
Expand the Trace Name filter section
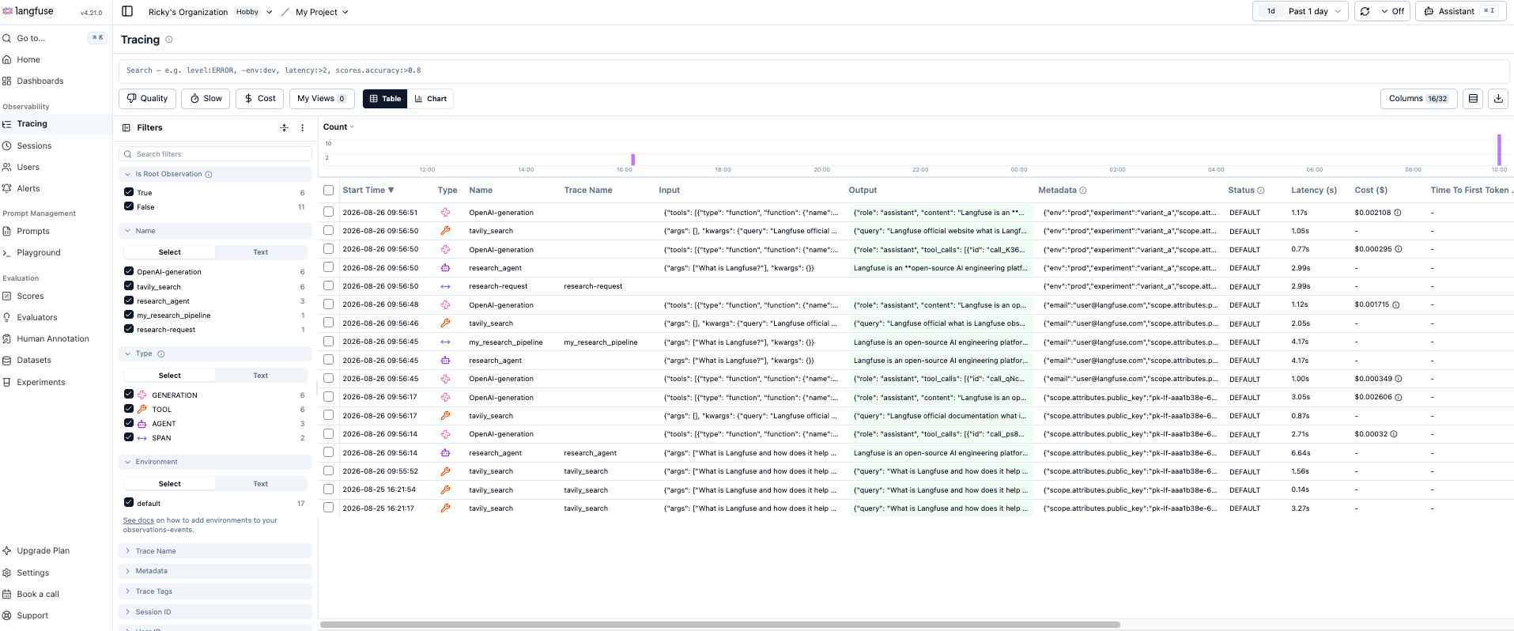(216, 551)
